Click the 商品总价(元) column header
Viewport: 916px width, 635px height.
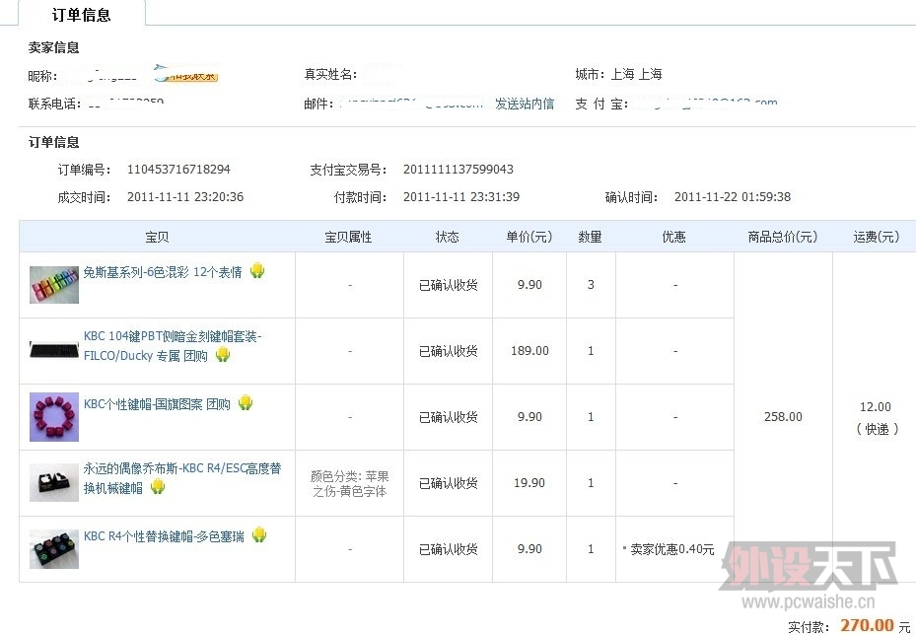783,237
